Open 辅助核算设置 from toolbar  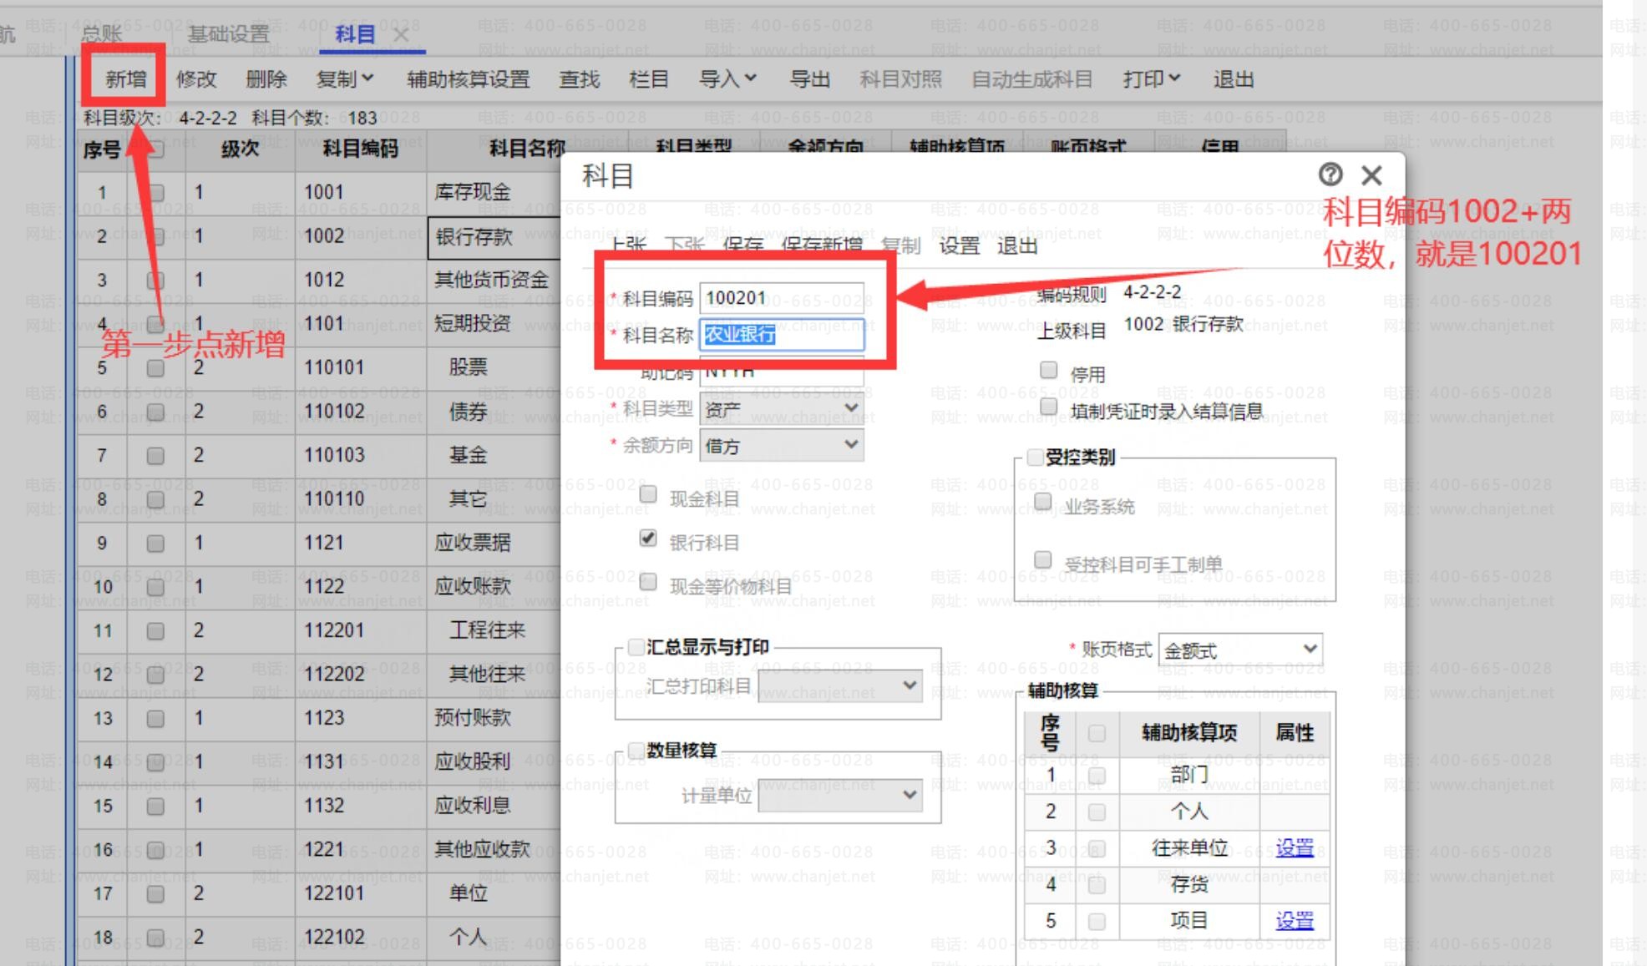468,79
